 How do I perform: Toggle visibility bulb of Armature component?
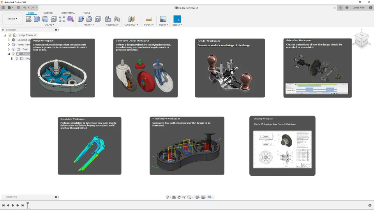pos(13,54)
